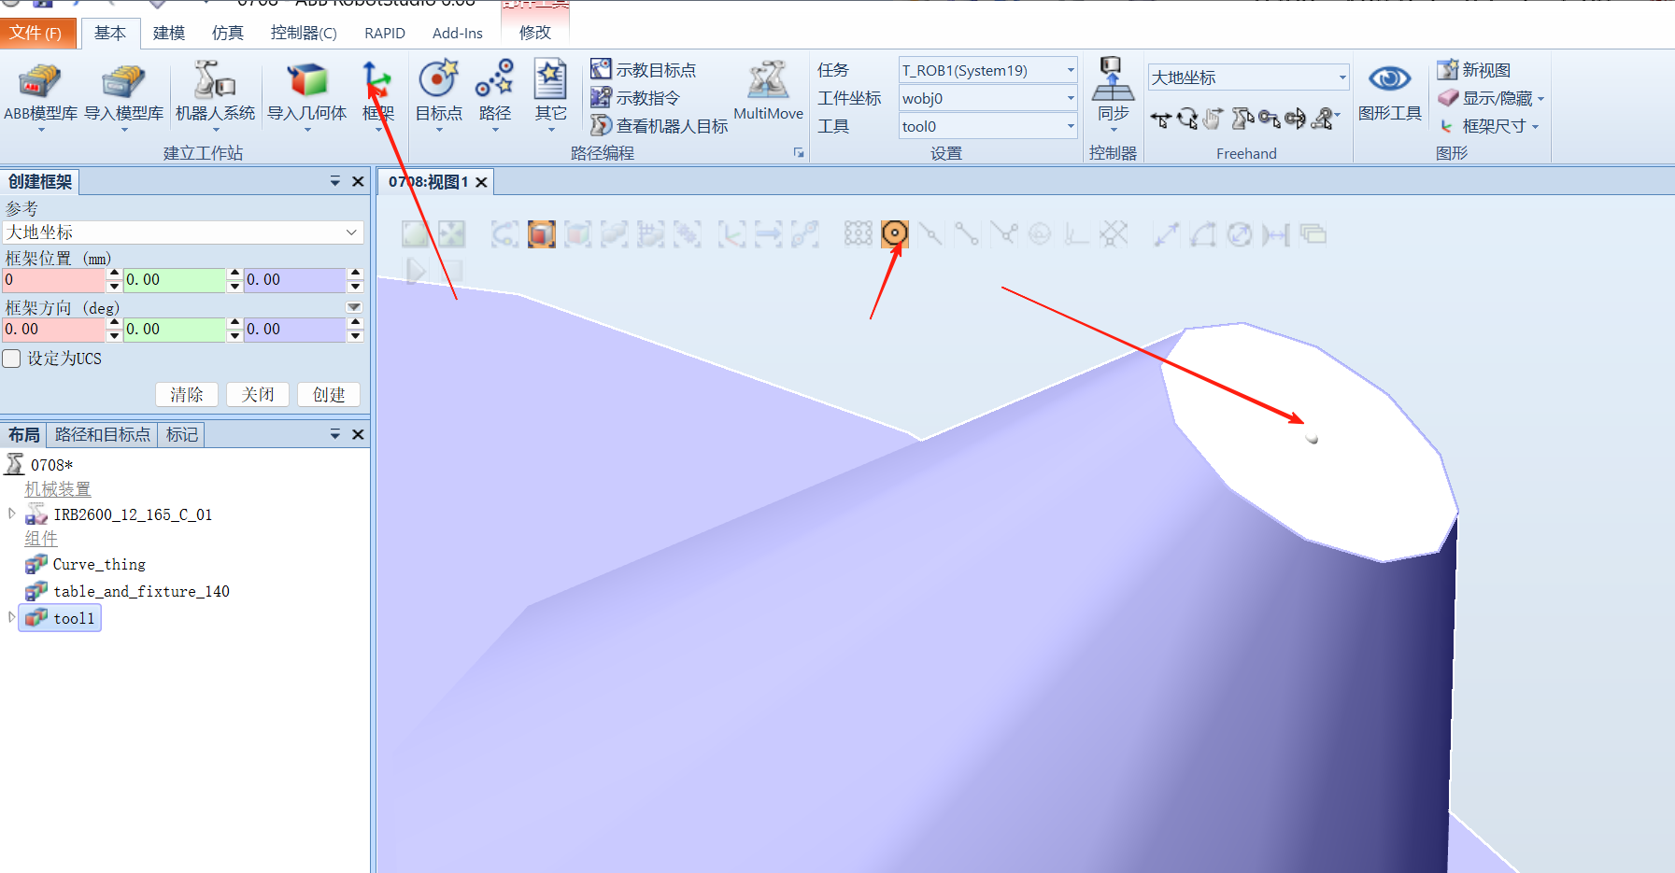This screenshot has height=873, width=1675.
Task: Click 示教目标点 button
Action: [644, 70]
